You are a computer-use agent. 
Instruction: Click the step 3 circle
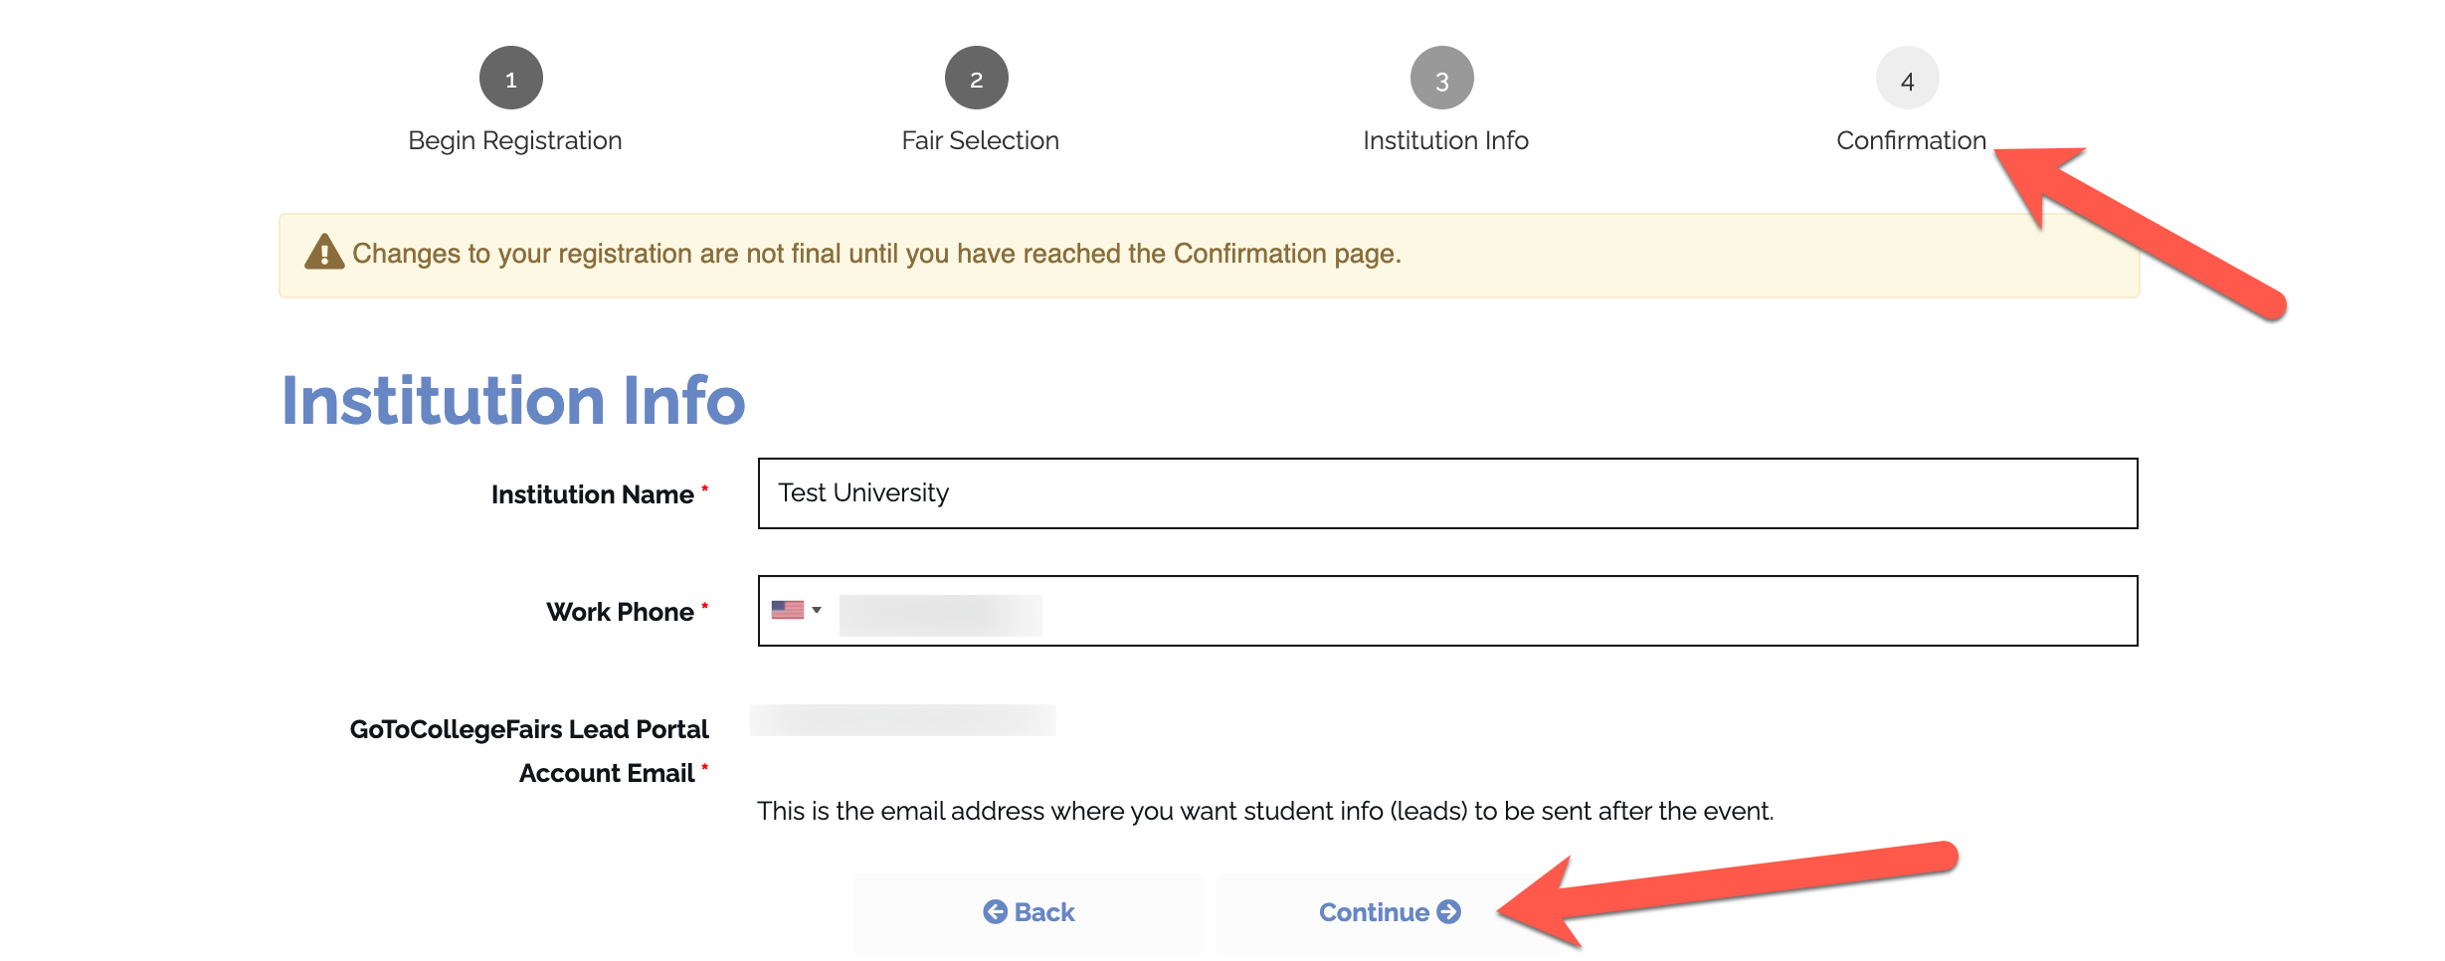point(1441,79)
